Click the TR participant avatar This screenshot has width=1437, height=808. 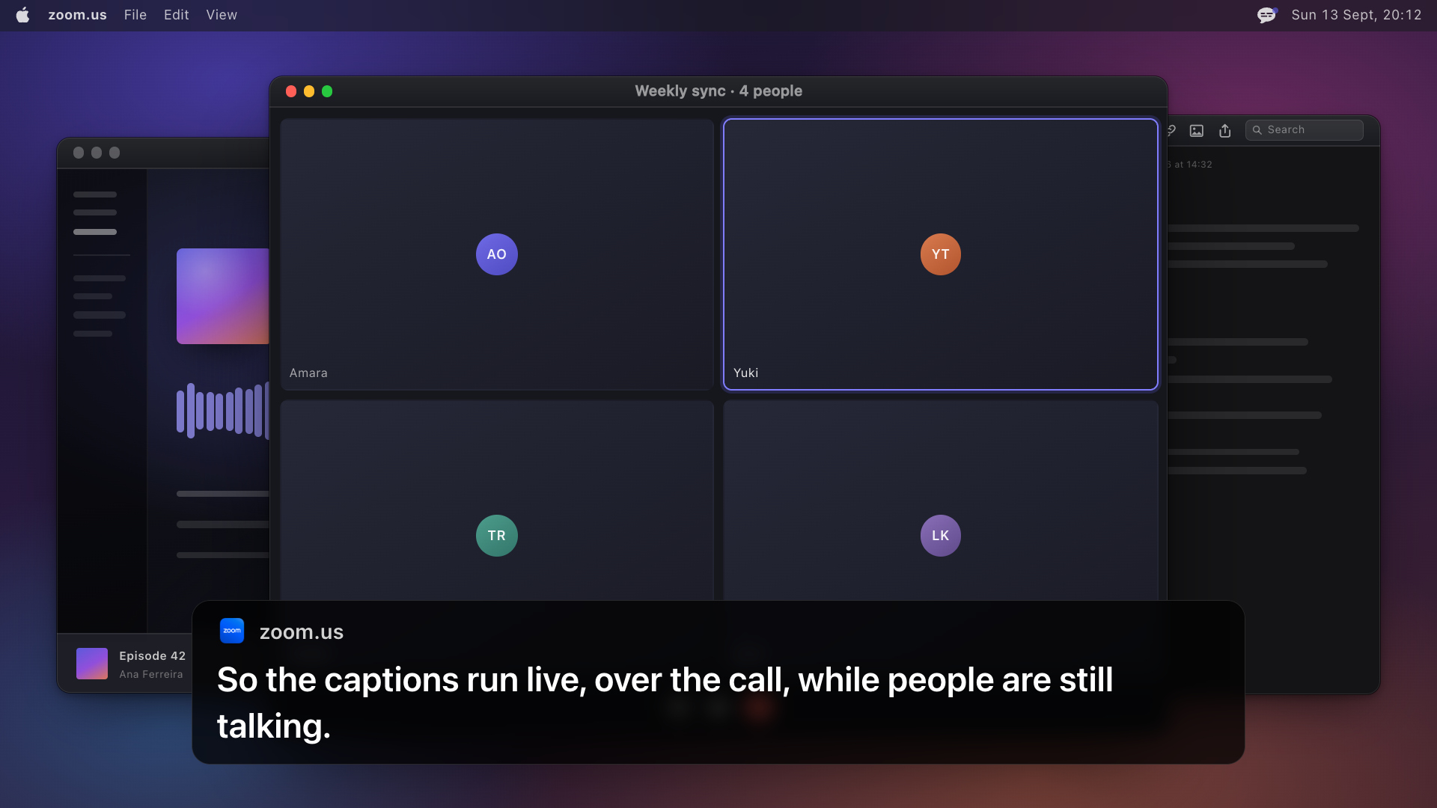(497, 536)
